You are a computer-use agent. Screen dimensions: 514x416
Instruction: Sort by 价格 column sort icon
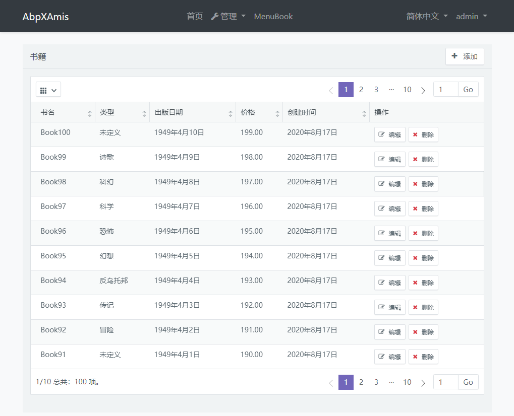pyautogui.click(x=277, y=114)
